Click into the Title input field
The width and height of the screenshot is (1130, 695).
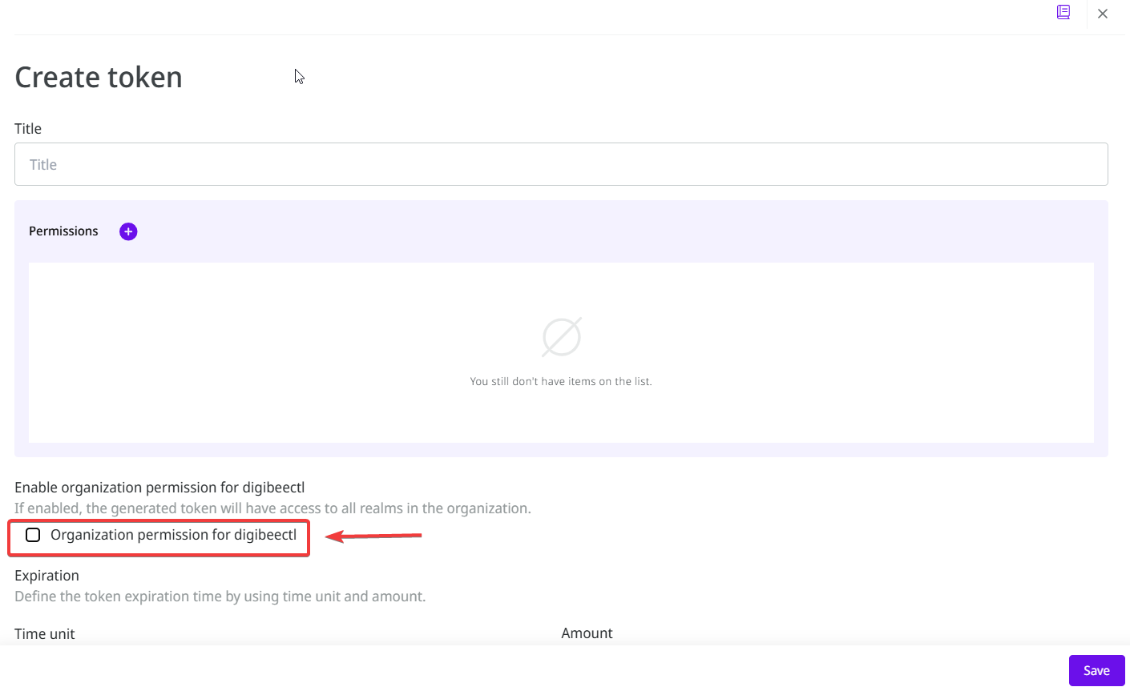pos(561,164)
